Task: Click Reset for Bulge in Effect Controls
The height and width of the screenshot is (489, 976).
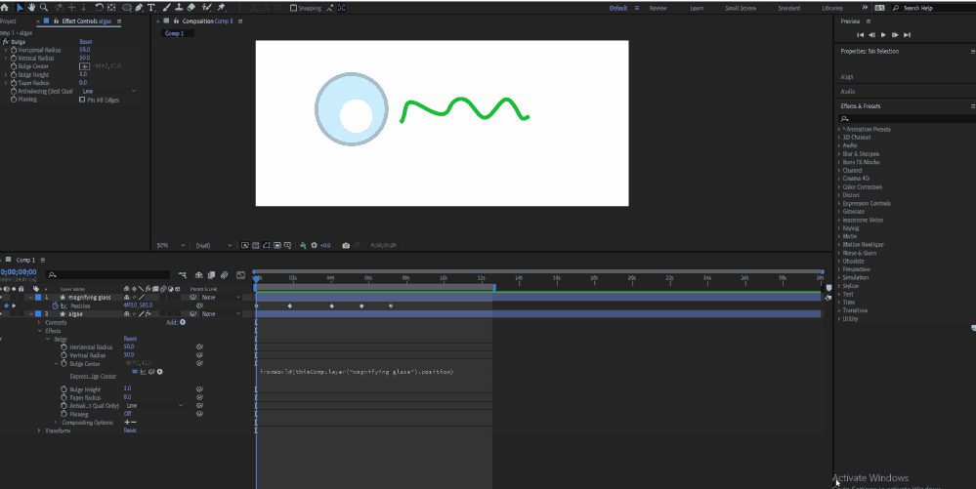Action: tap(86, 42)
